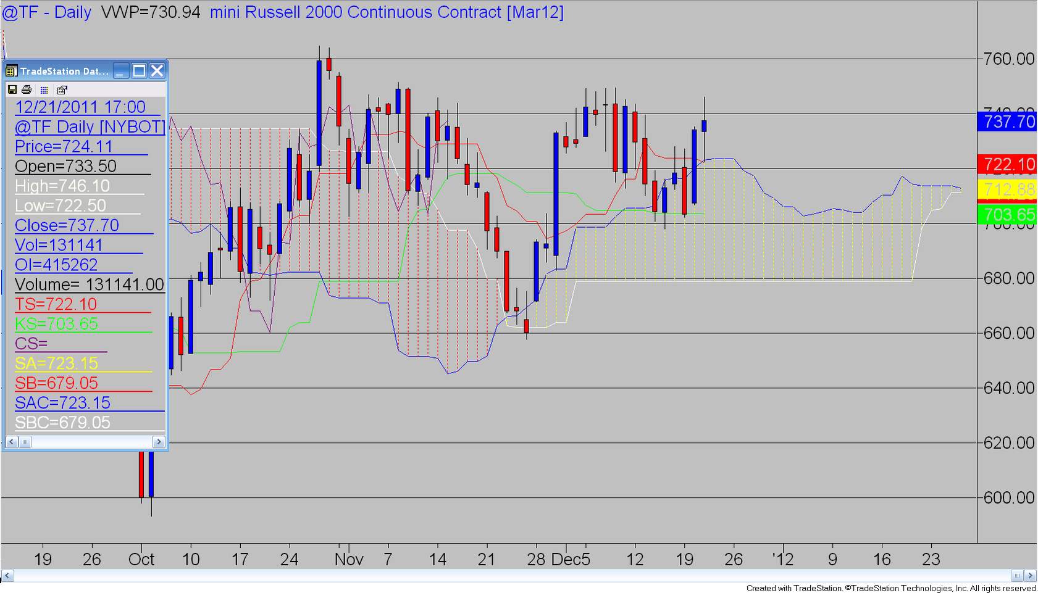Click the mini Russell 2000 Continuous Contract title
Viewport: 1038px width, 593px height.
[x=387, y=12]
